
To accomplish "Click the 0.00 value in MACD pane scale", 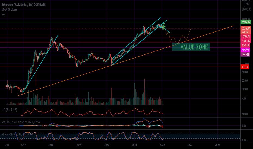I will [x=244, y=126].
